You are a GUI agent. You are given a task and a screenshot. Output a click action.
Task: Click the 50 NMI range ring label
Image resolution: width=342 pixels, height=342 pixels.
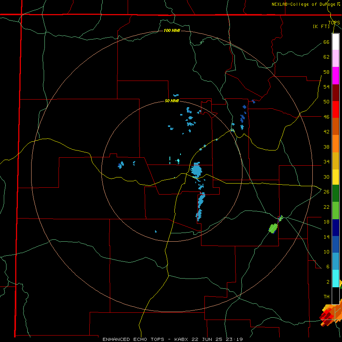[172, 101]
